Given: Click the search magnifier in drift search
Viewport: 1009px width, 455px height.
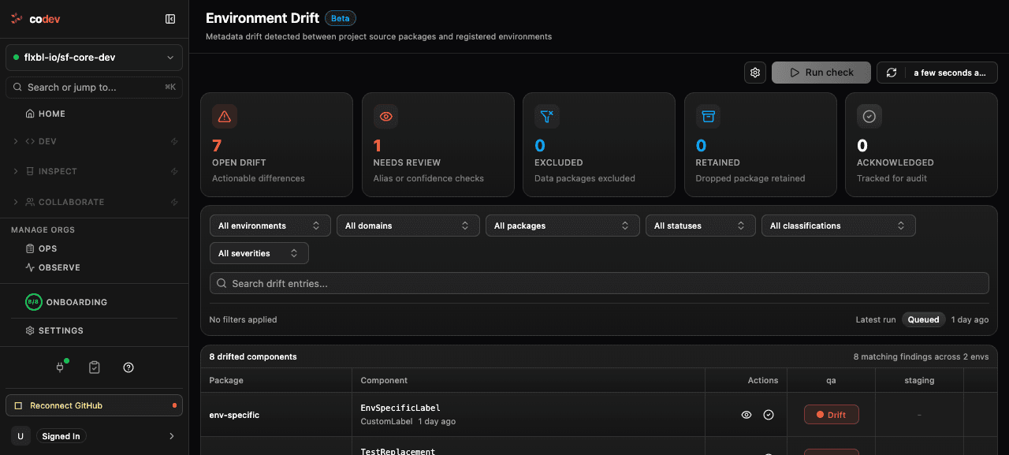Looking at the screenshot, I should coord(222,283).
